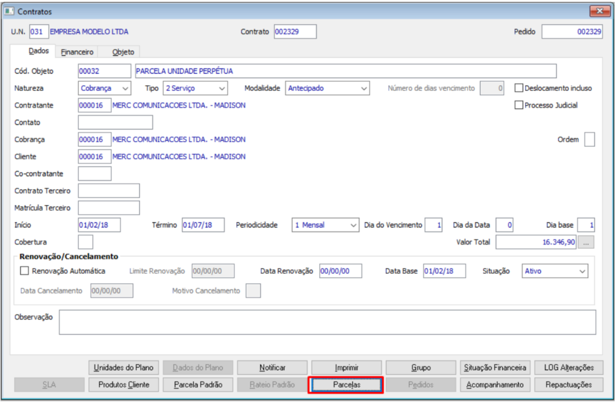The width and height of the screenshot is (616, 402).
Task: Click the Parcela Padrão button
Action: tap(198, 385)
